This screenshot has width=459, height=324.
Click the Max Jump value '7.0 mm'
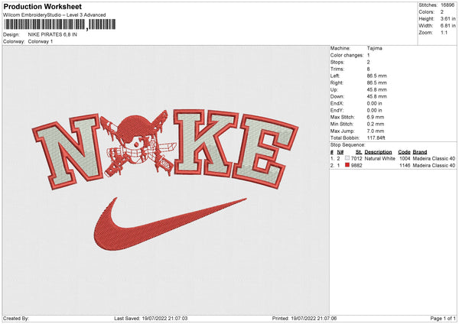tap(376, 131)
